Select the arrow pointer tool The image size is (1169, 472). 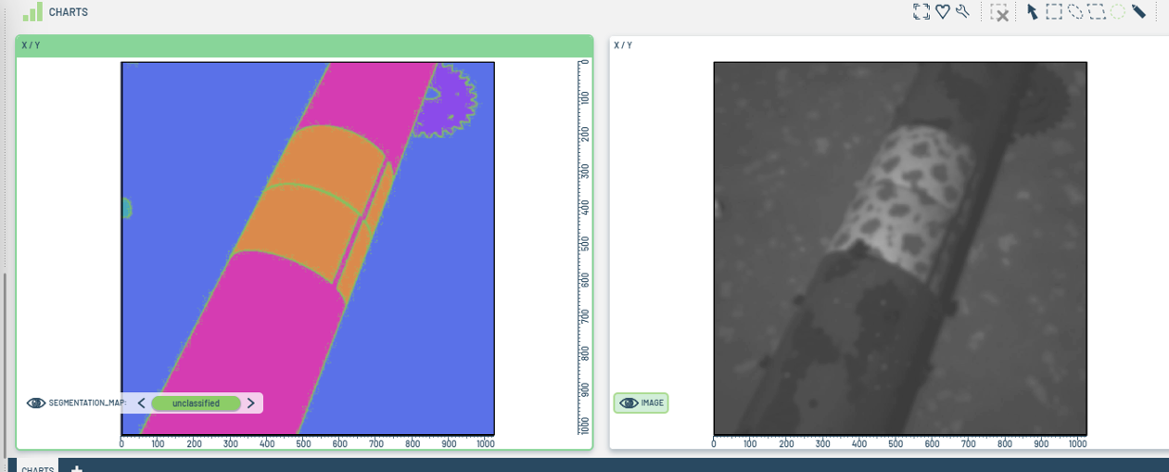pos(1032,11)
